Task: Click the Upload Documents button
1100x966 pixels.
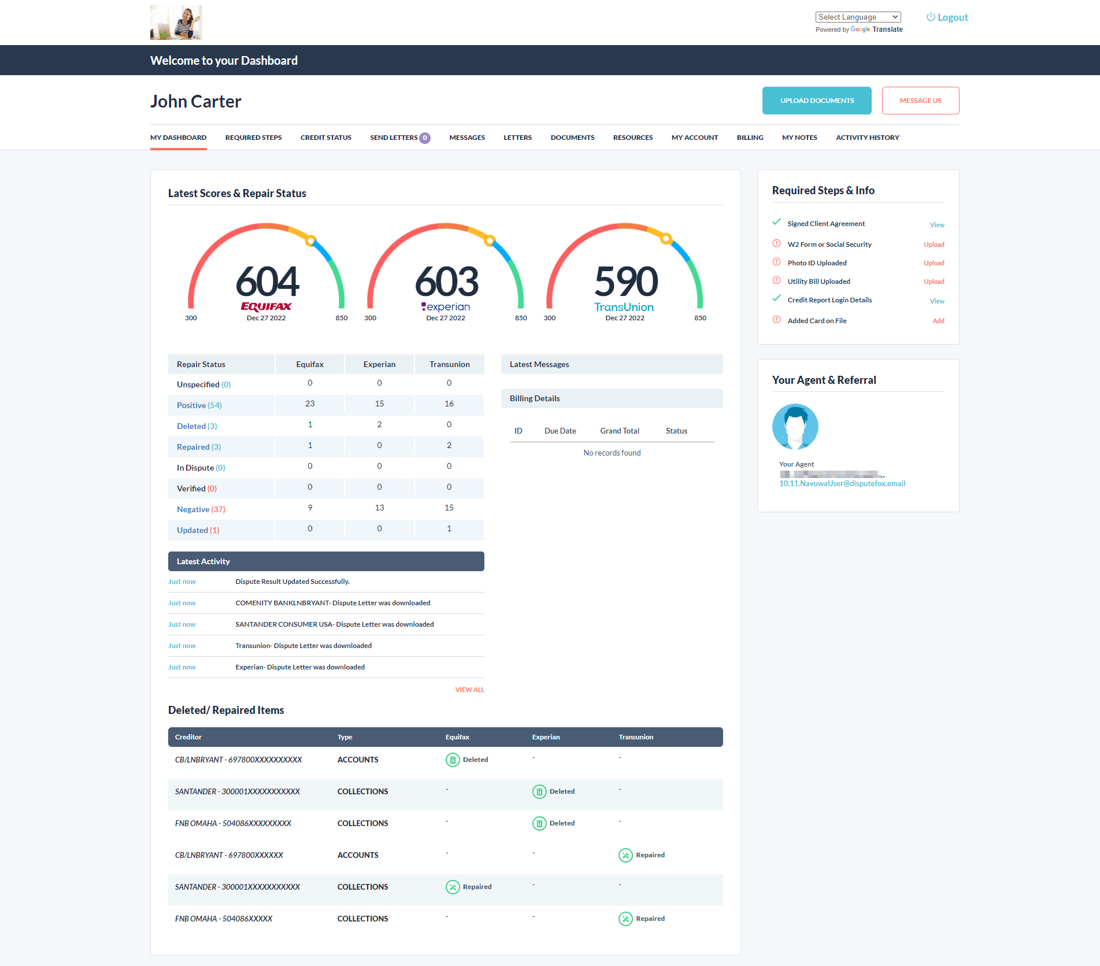Action: click(x=816, y=101)
